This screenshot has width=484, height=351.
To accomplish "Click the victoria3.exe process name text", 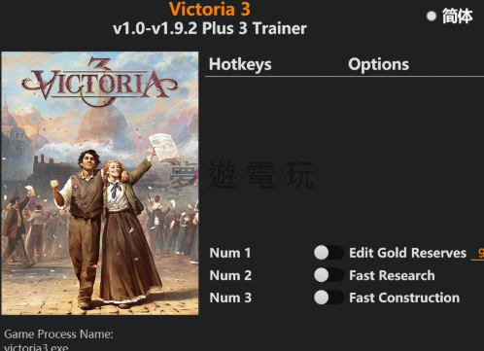I will pos(36,347).
